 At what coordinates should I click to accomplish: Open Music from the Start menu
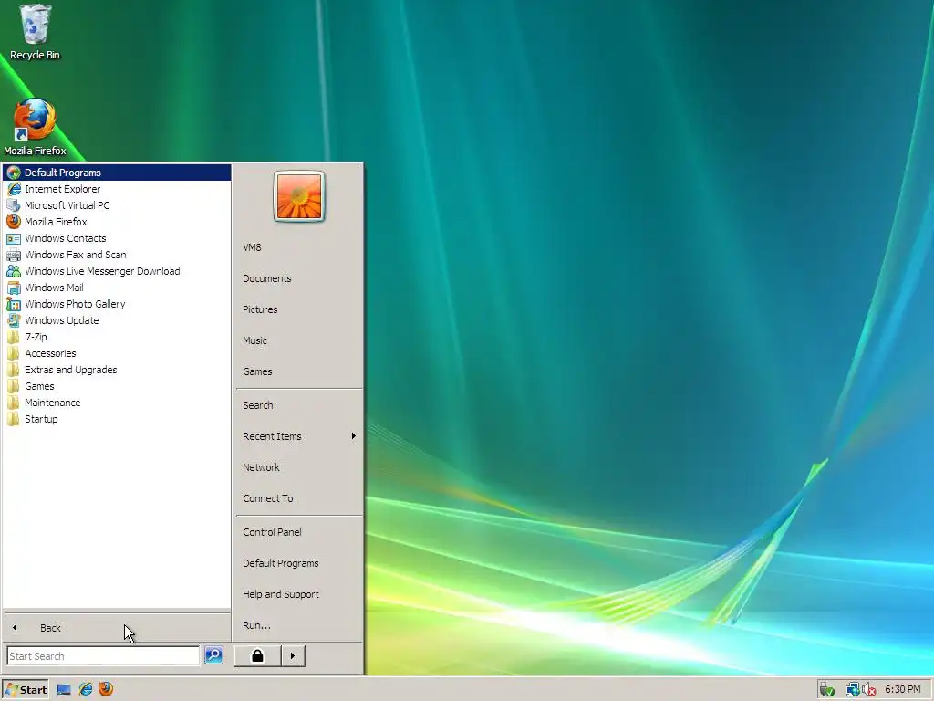[299, 340]
